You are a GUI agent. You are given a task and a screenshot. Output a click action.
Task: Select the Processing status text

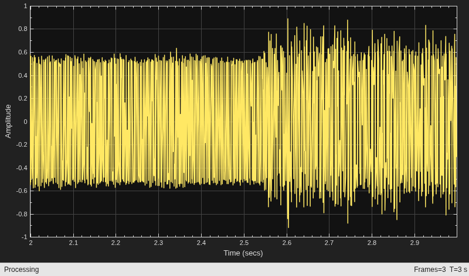[22, 270]
